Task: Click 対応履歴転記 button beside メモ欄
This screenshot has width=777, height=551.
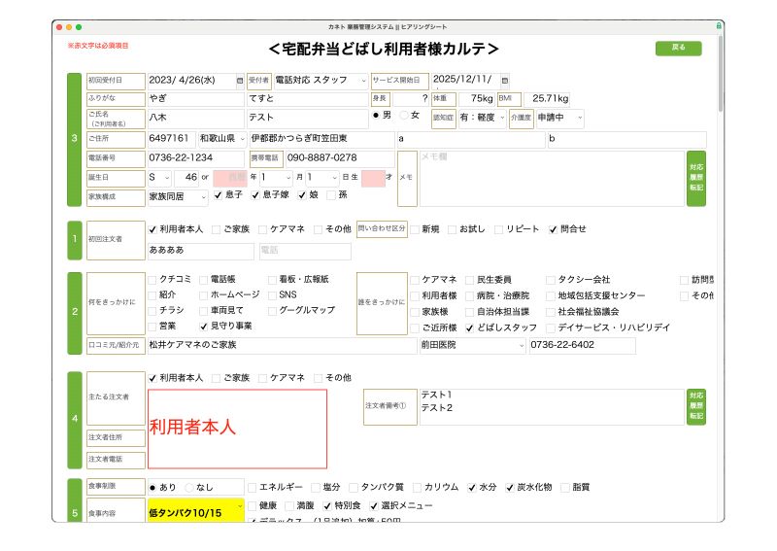Action: point(696,178)
